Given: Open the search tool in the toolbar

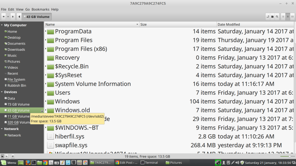Looking at the screenshot, I should click(277, 17).
